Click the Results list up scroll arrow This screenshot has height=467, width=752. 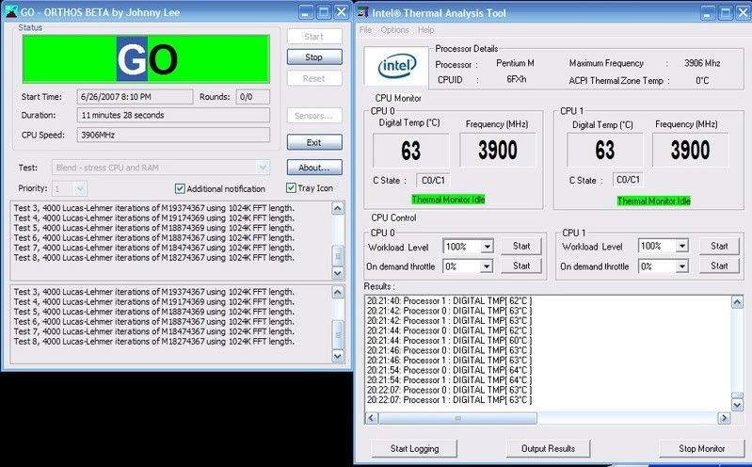pyautogui.click(x=737, y=302)
